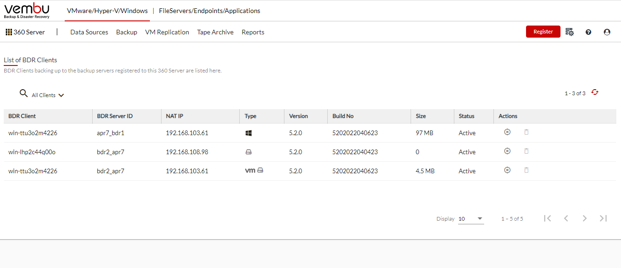Click Windows type icon for apr7_bdr1 row

click(249, 133)
